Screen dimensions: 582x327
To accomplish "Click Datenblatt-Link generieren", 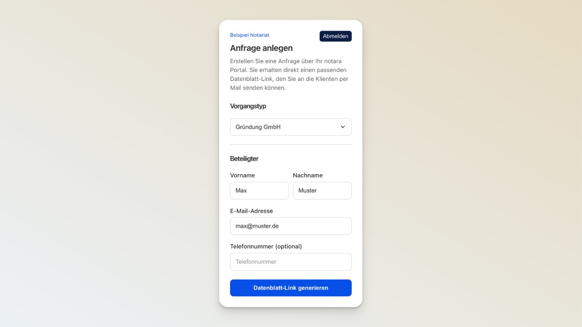I will tap(291, 288).
